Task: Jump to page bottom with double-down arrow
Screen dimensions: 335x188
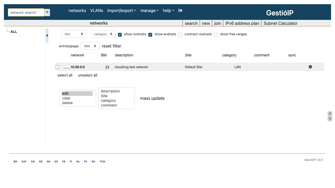Action: pyautogui.click(x=330, y=119)
